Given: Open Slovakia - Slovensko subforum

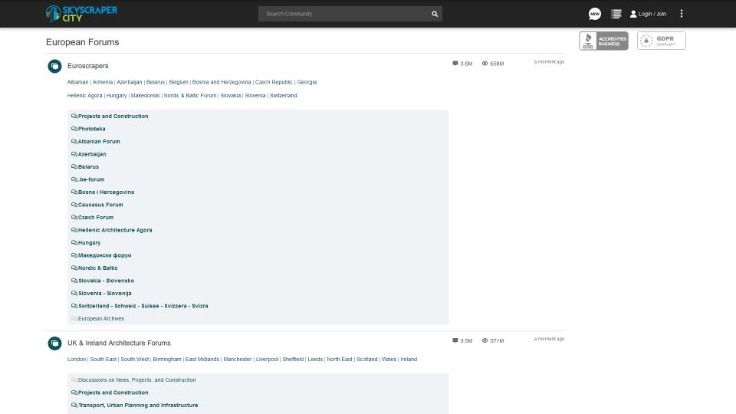Looking at the screenshot, I should (106, 281).
